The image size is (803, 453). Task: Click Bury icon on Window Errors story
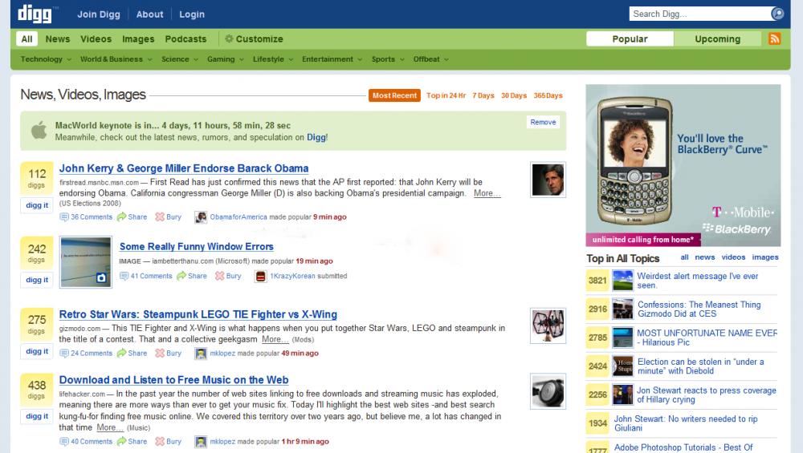(220, 276)
